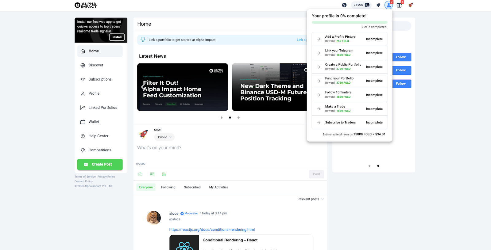Select the third news carousel dot
This screenshot has height=250, width=491.
pos(238,118)
